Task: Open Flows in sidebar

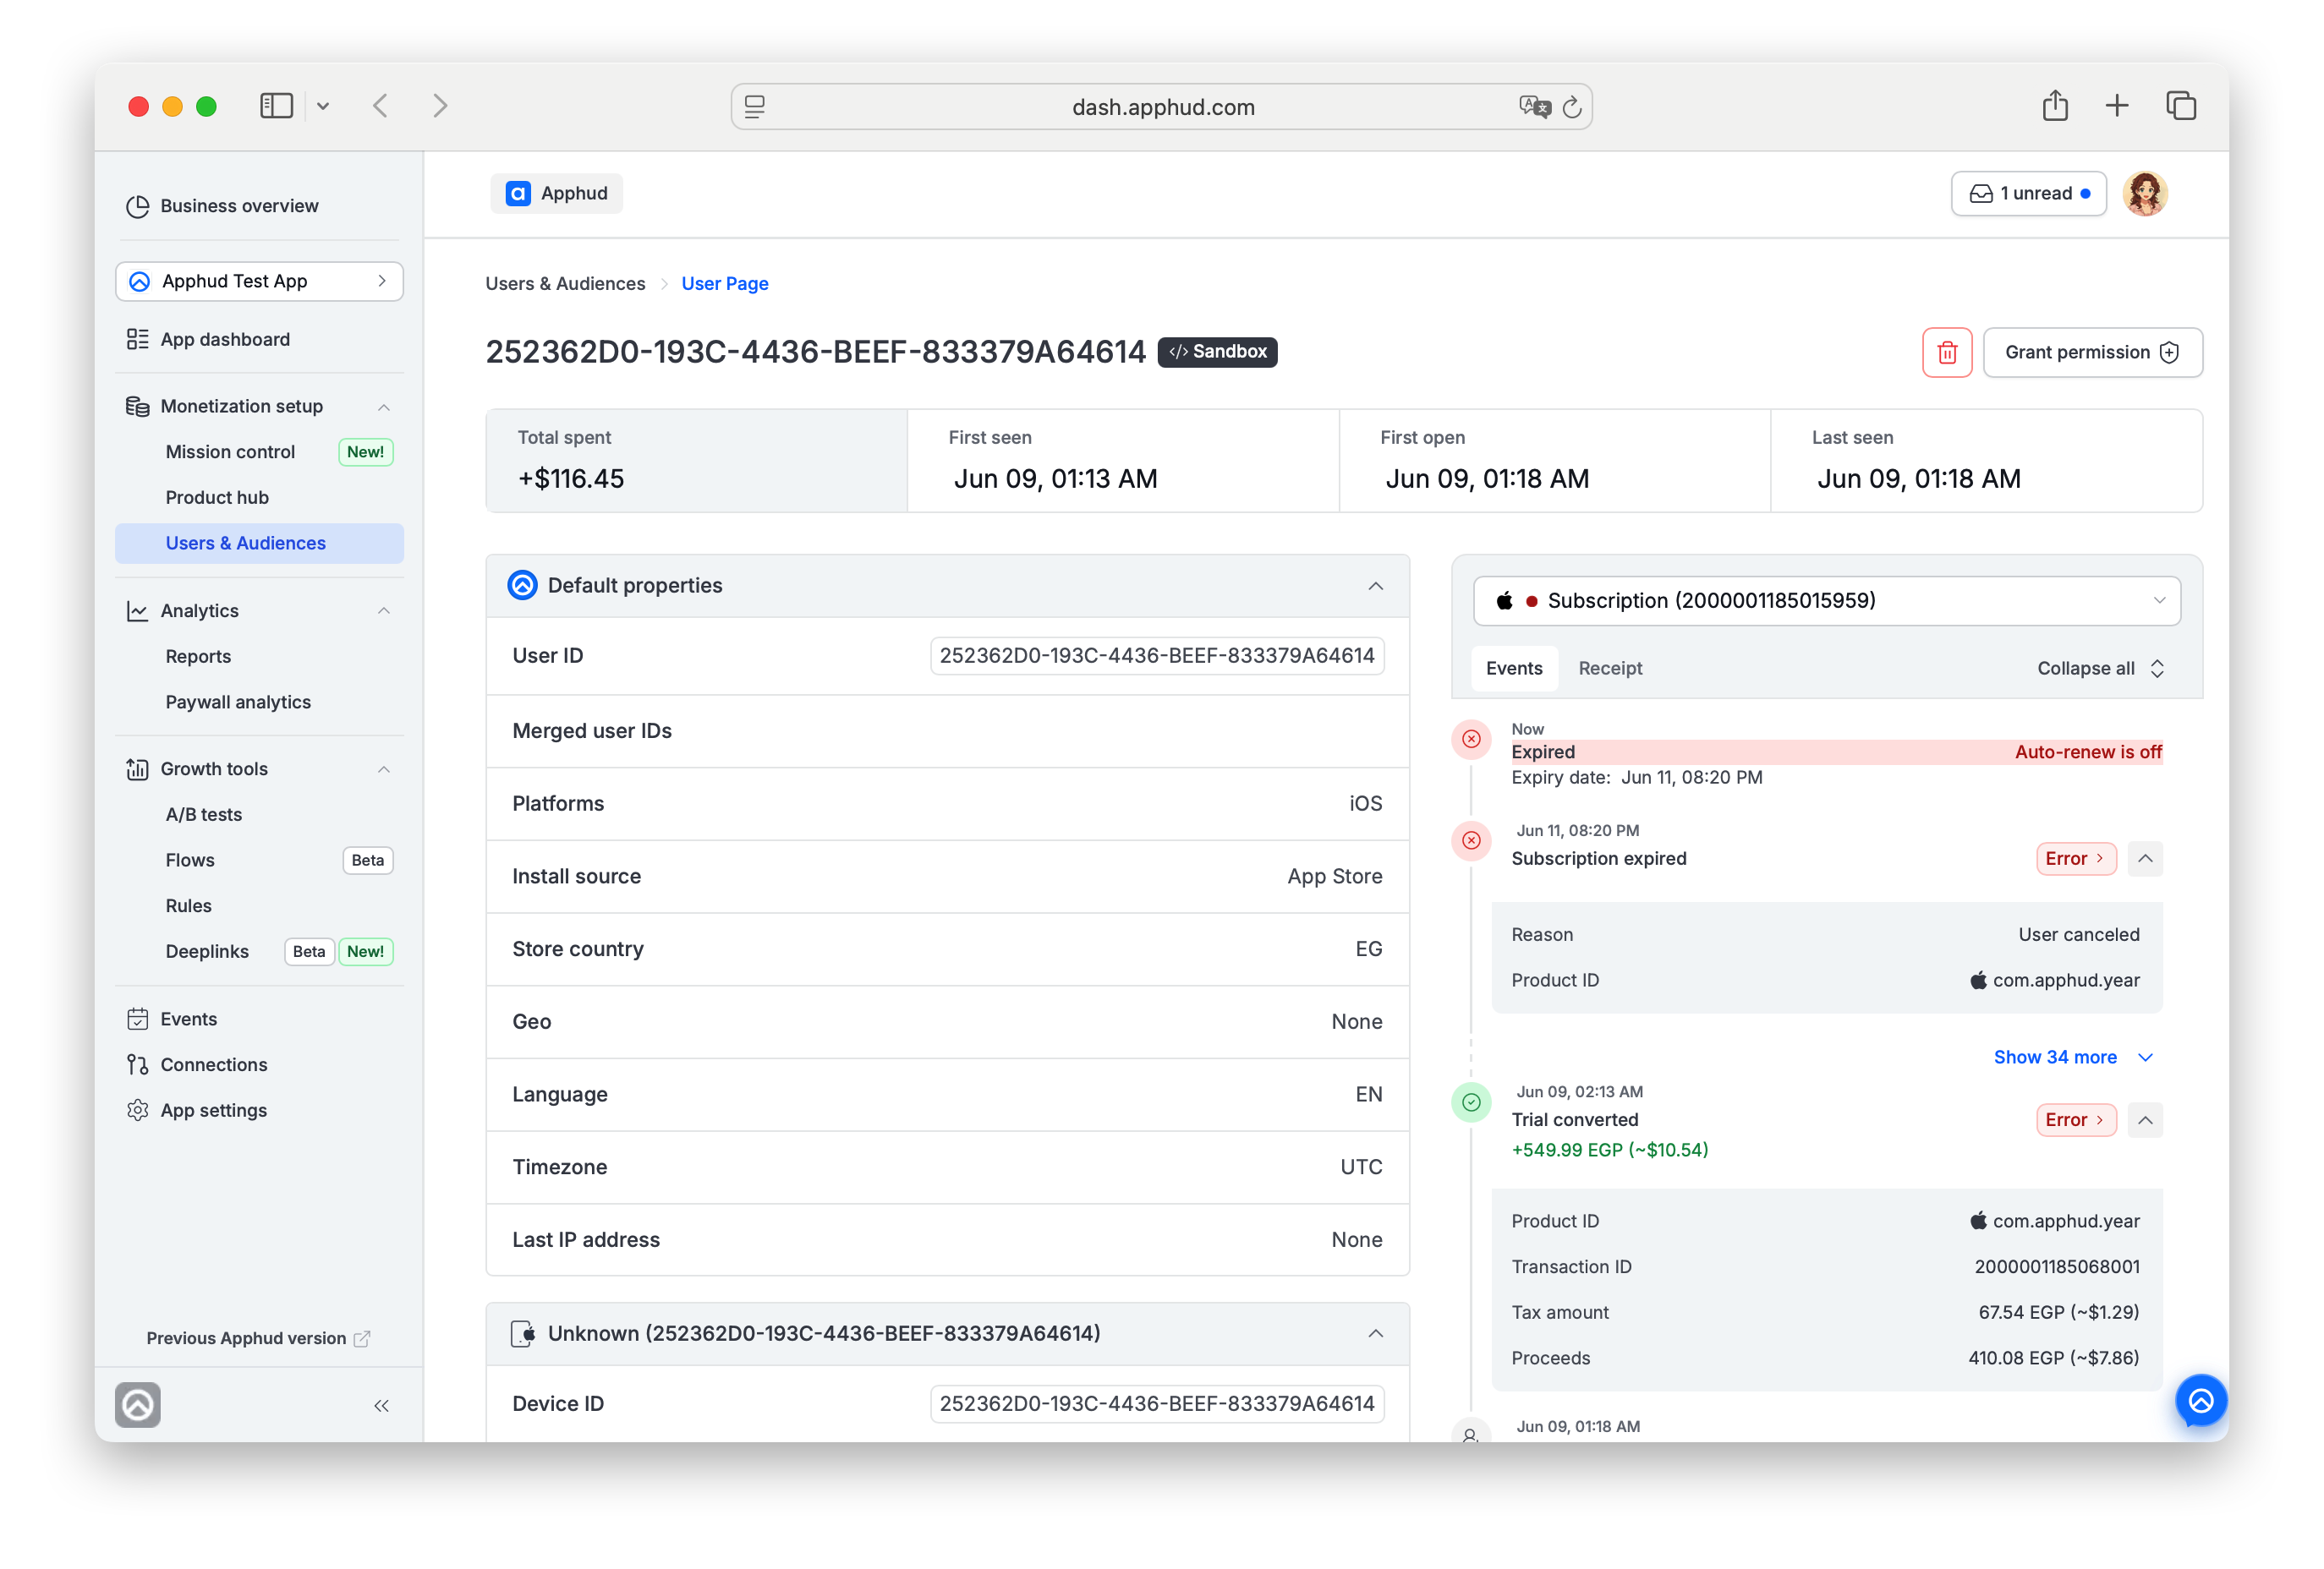Action: click(x=190, y=861)
